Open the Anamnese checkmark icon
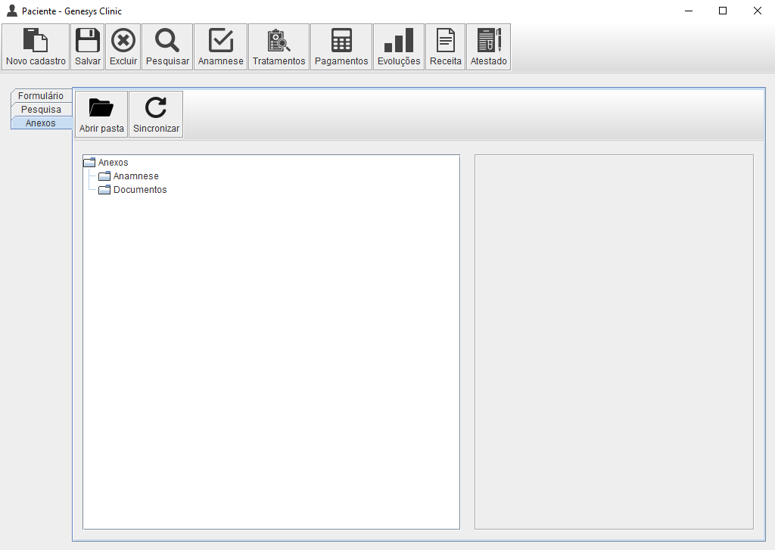Screen dimensions: 775x550 coord(221,47)
